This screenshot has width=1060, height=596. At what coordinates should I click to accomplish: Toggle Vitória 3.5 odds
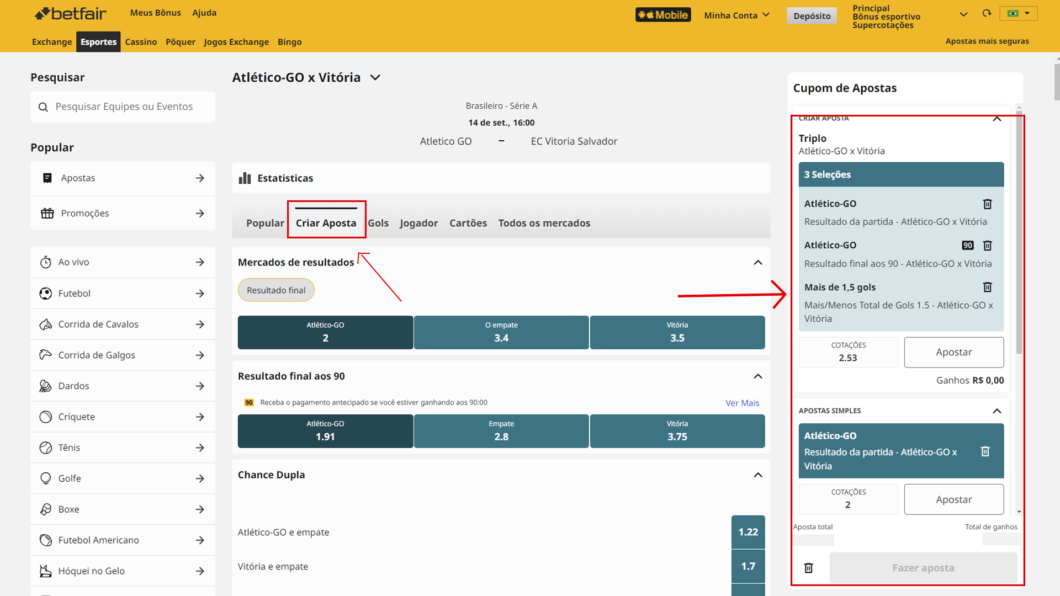click(x=677, y=332)
